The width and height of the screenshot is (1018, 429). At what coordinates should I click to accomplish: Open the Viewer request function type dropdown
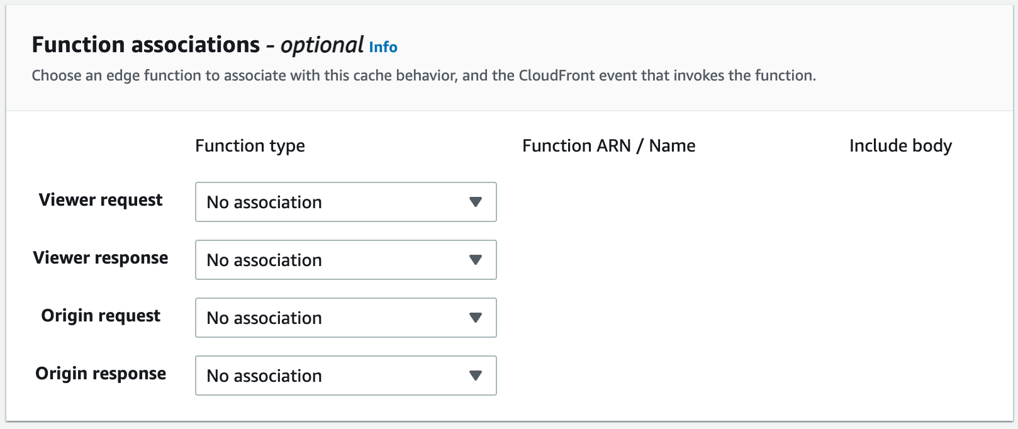tap(345, 202)
